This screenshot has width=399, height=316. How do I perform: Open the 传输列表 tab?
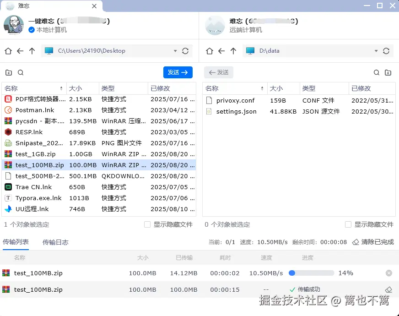point(16,243)
